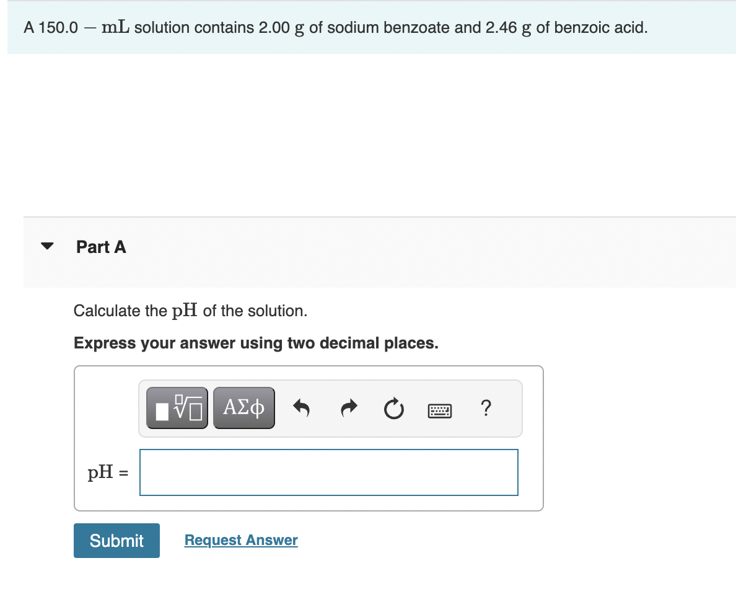Open the math templates palette
The height and width of the screenshot is (589, 736).
click(x=177, y=407)
